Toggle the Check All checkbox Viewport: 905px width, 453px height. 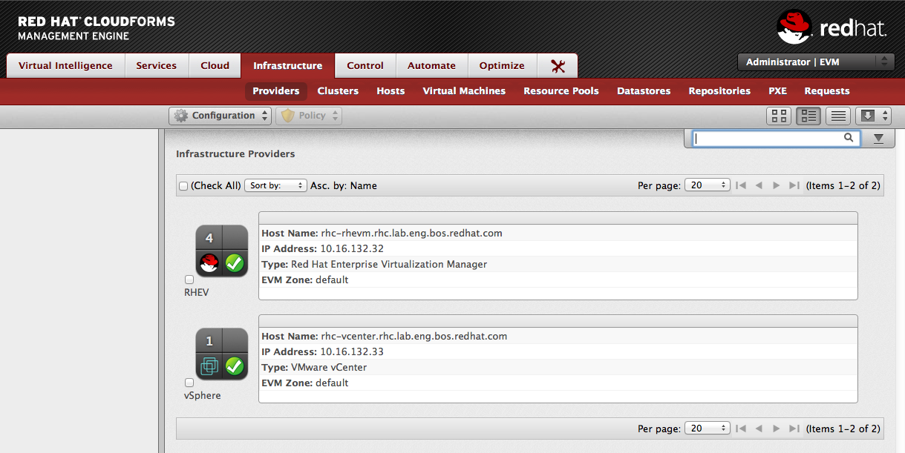[183, 186]
